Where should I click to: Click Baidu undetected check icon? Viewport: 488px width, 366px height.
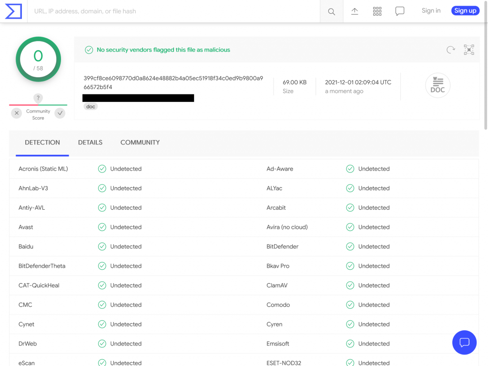click(x=102, y=246)
